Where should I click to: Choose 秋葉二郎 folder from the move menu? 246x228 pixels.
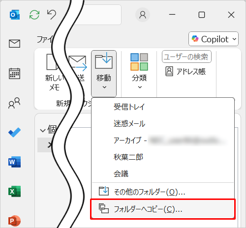[x=163, y=157]
